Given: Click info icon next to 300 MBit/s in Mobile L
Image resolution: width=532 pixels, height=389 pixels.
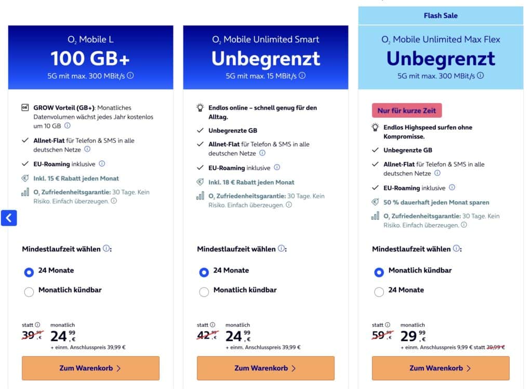Looking at the screenshot, I should (130, 75).
